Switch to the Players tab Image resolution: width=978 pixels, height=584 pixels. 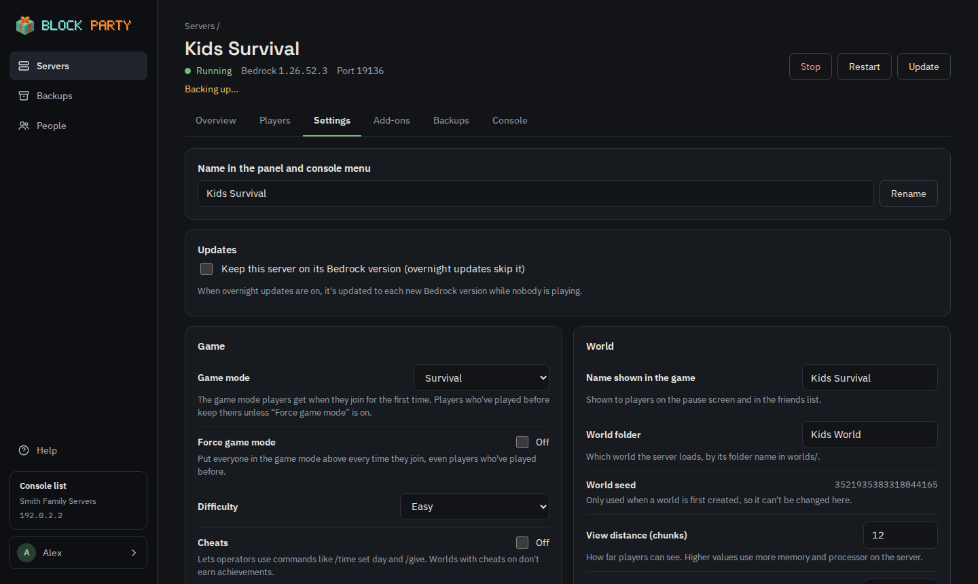pyautogui.click(x=275, y=120)
